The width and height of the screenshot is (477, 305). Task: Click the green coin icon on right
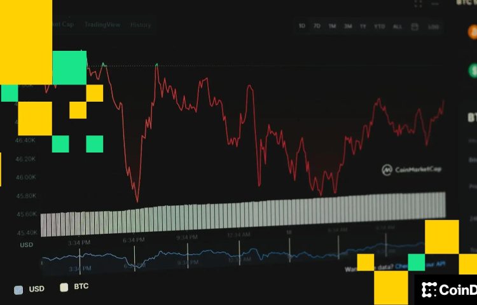pos(473,70)
